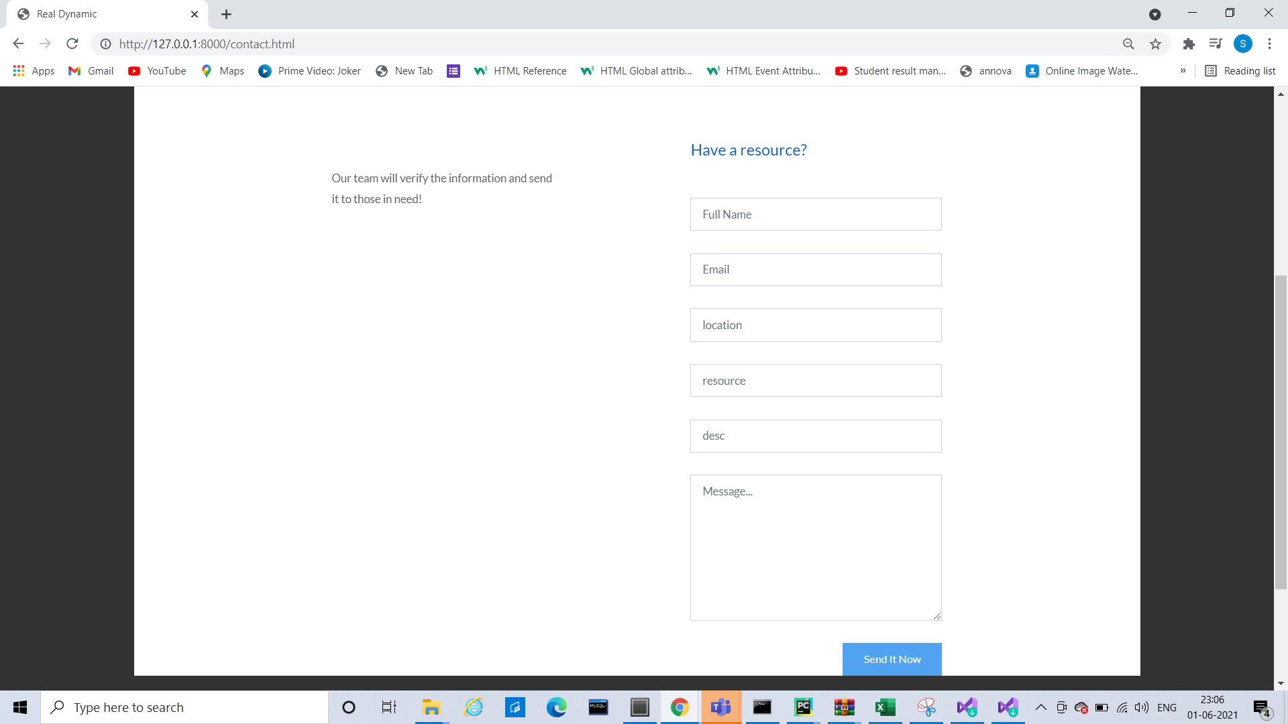Viewport: 1288px width, 724px height.
Task: Open the Extensions puzzle icon
Action: coord(1189,44)
